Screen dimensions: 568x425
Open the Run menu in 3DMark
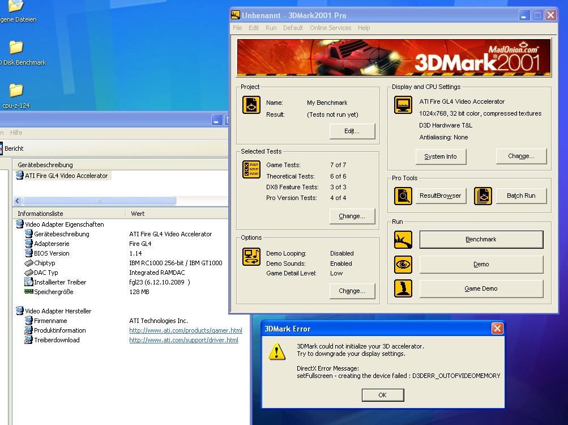[x=271, y=28]
